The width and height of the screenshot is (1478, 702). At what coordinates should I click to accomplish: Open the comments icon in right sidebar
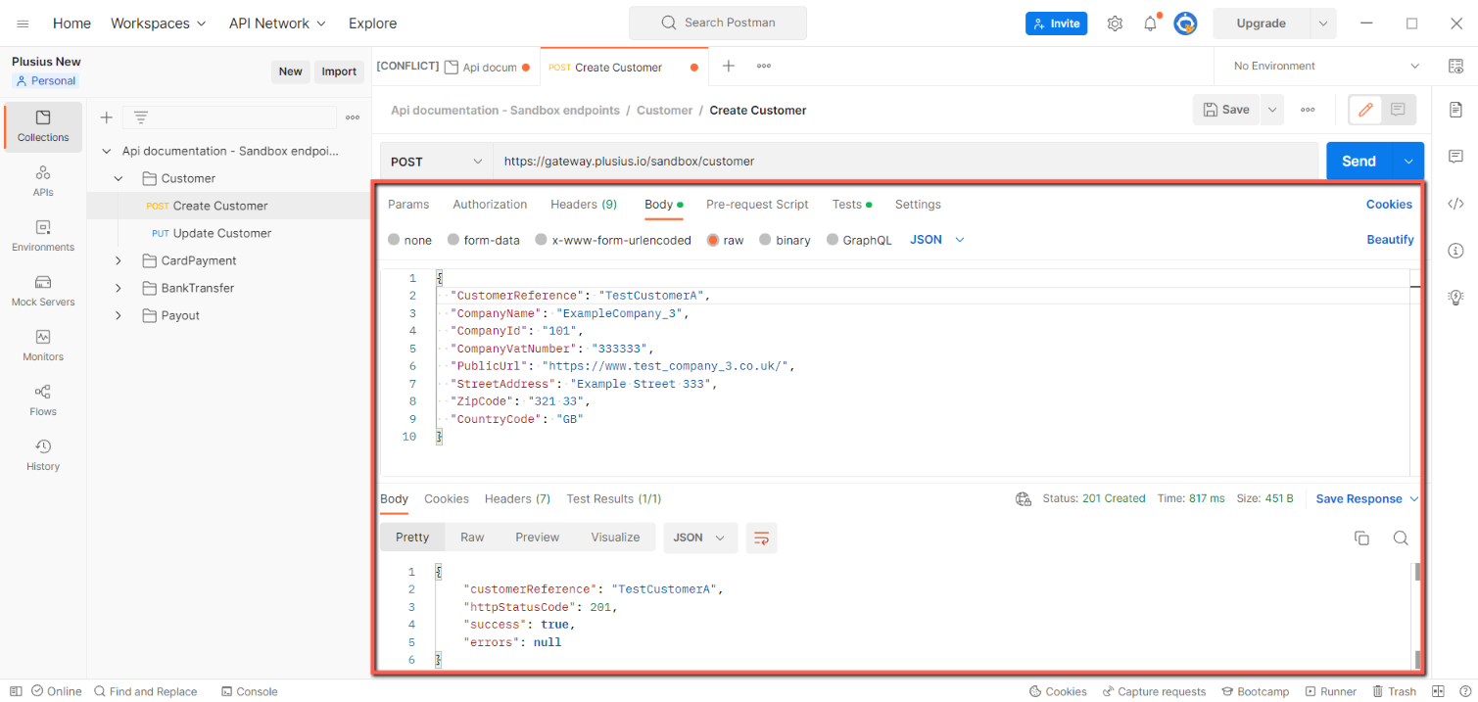1455,157
